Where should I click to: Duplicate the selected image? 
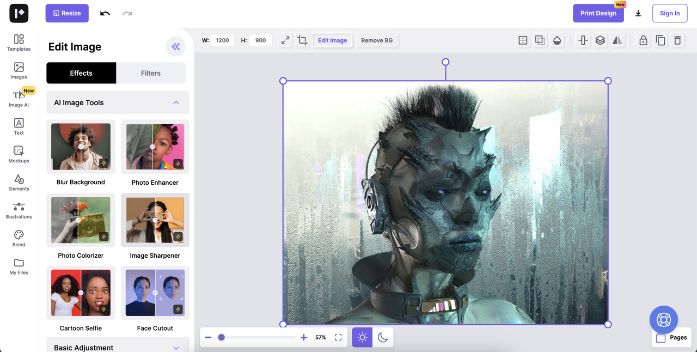661,40
